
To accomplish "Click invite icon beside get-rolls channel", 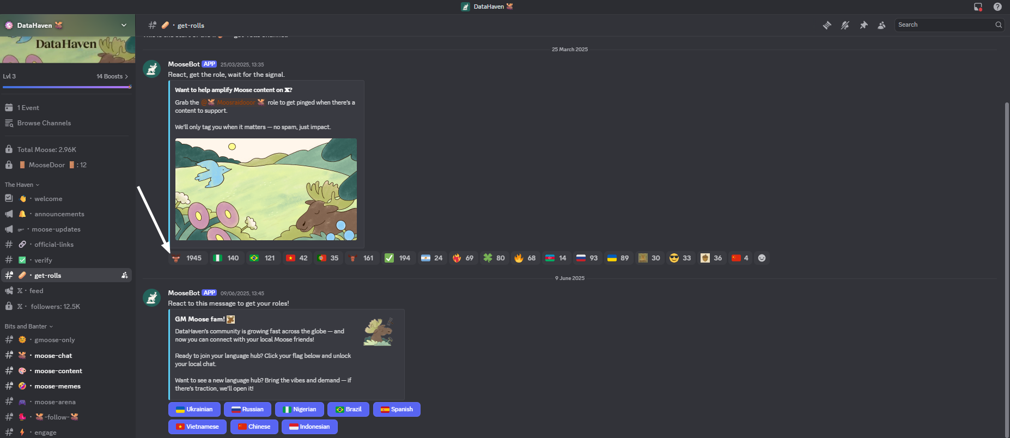I will [124, 276].
